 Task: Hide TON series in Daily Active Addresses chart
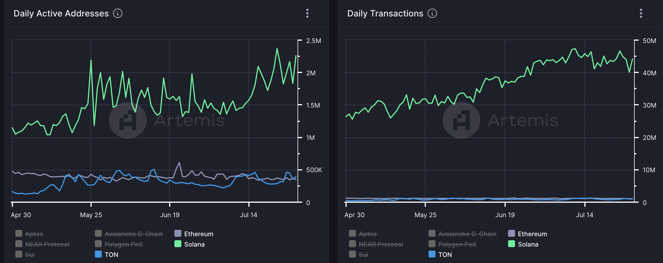[x=111, y=255]
